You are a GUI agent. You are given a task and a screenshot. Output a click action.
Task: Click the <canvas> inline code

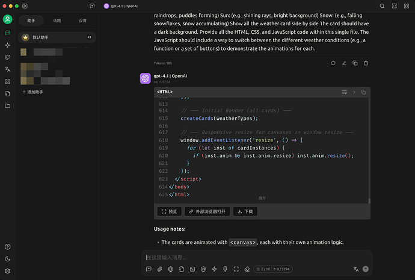(x=243, y=242)
